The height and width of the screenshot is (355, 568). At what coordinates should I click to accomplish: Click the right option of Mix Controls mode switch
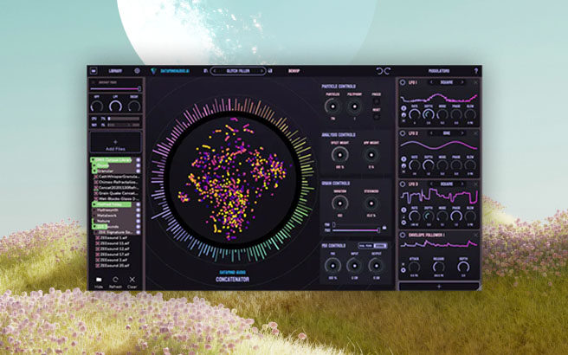[x=380, y=246]
